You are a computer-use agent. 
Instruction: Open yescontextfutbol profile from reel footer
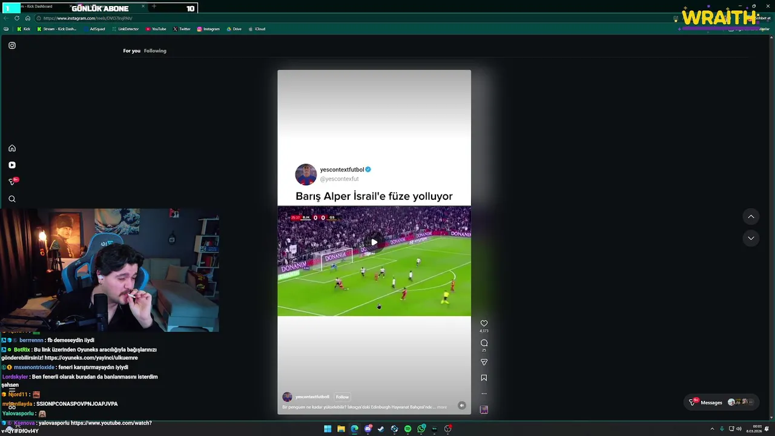[312, 397]
